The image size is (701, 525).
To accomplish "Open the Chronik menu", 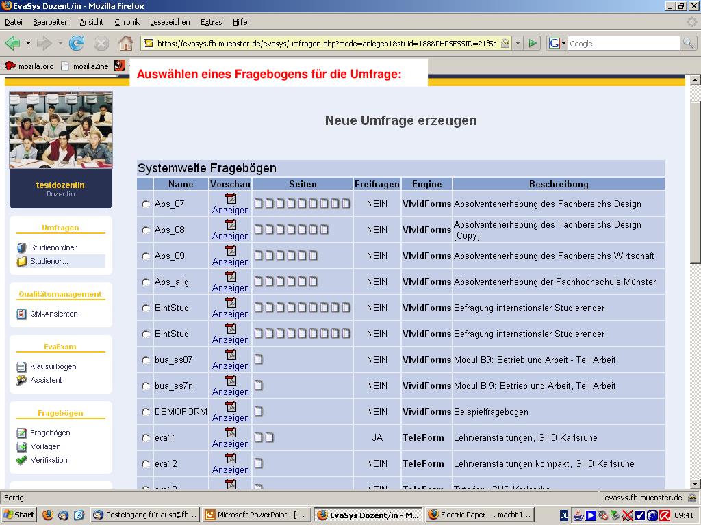I will (127, 22).
